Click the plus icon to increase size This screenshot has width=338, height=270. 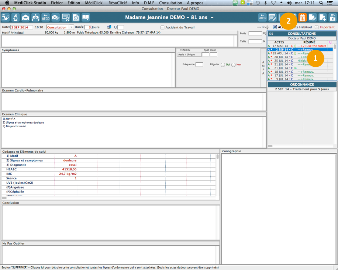coord(267,27)
